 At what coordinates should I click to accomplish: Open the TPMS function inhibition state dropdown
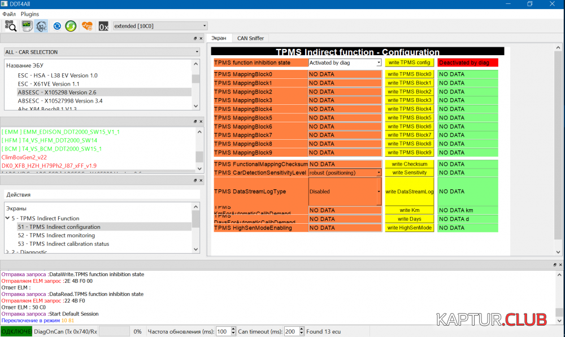click(345, 63)
